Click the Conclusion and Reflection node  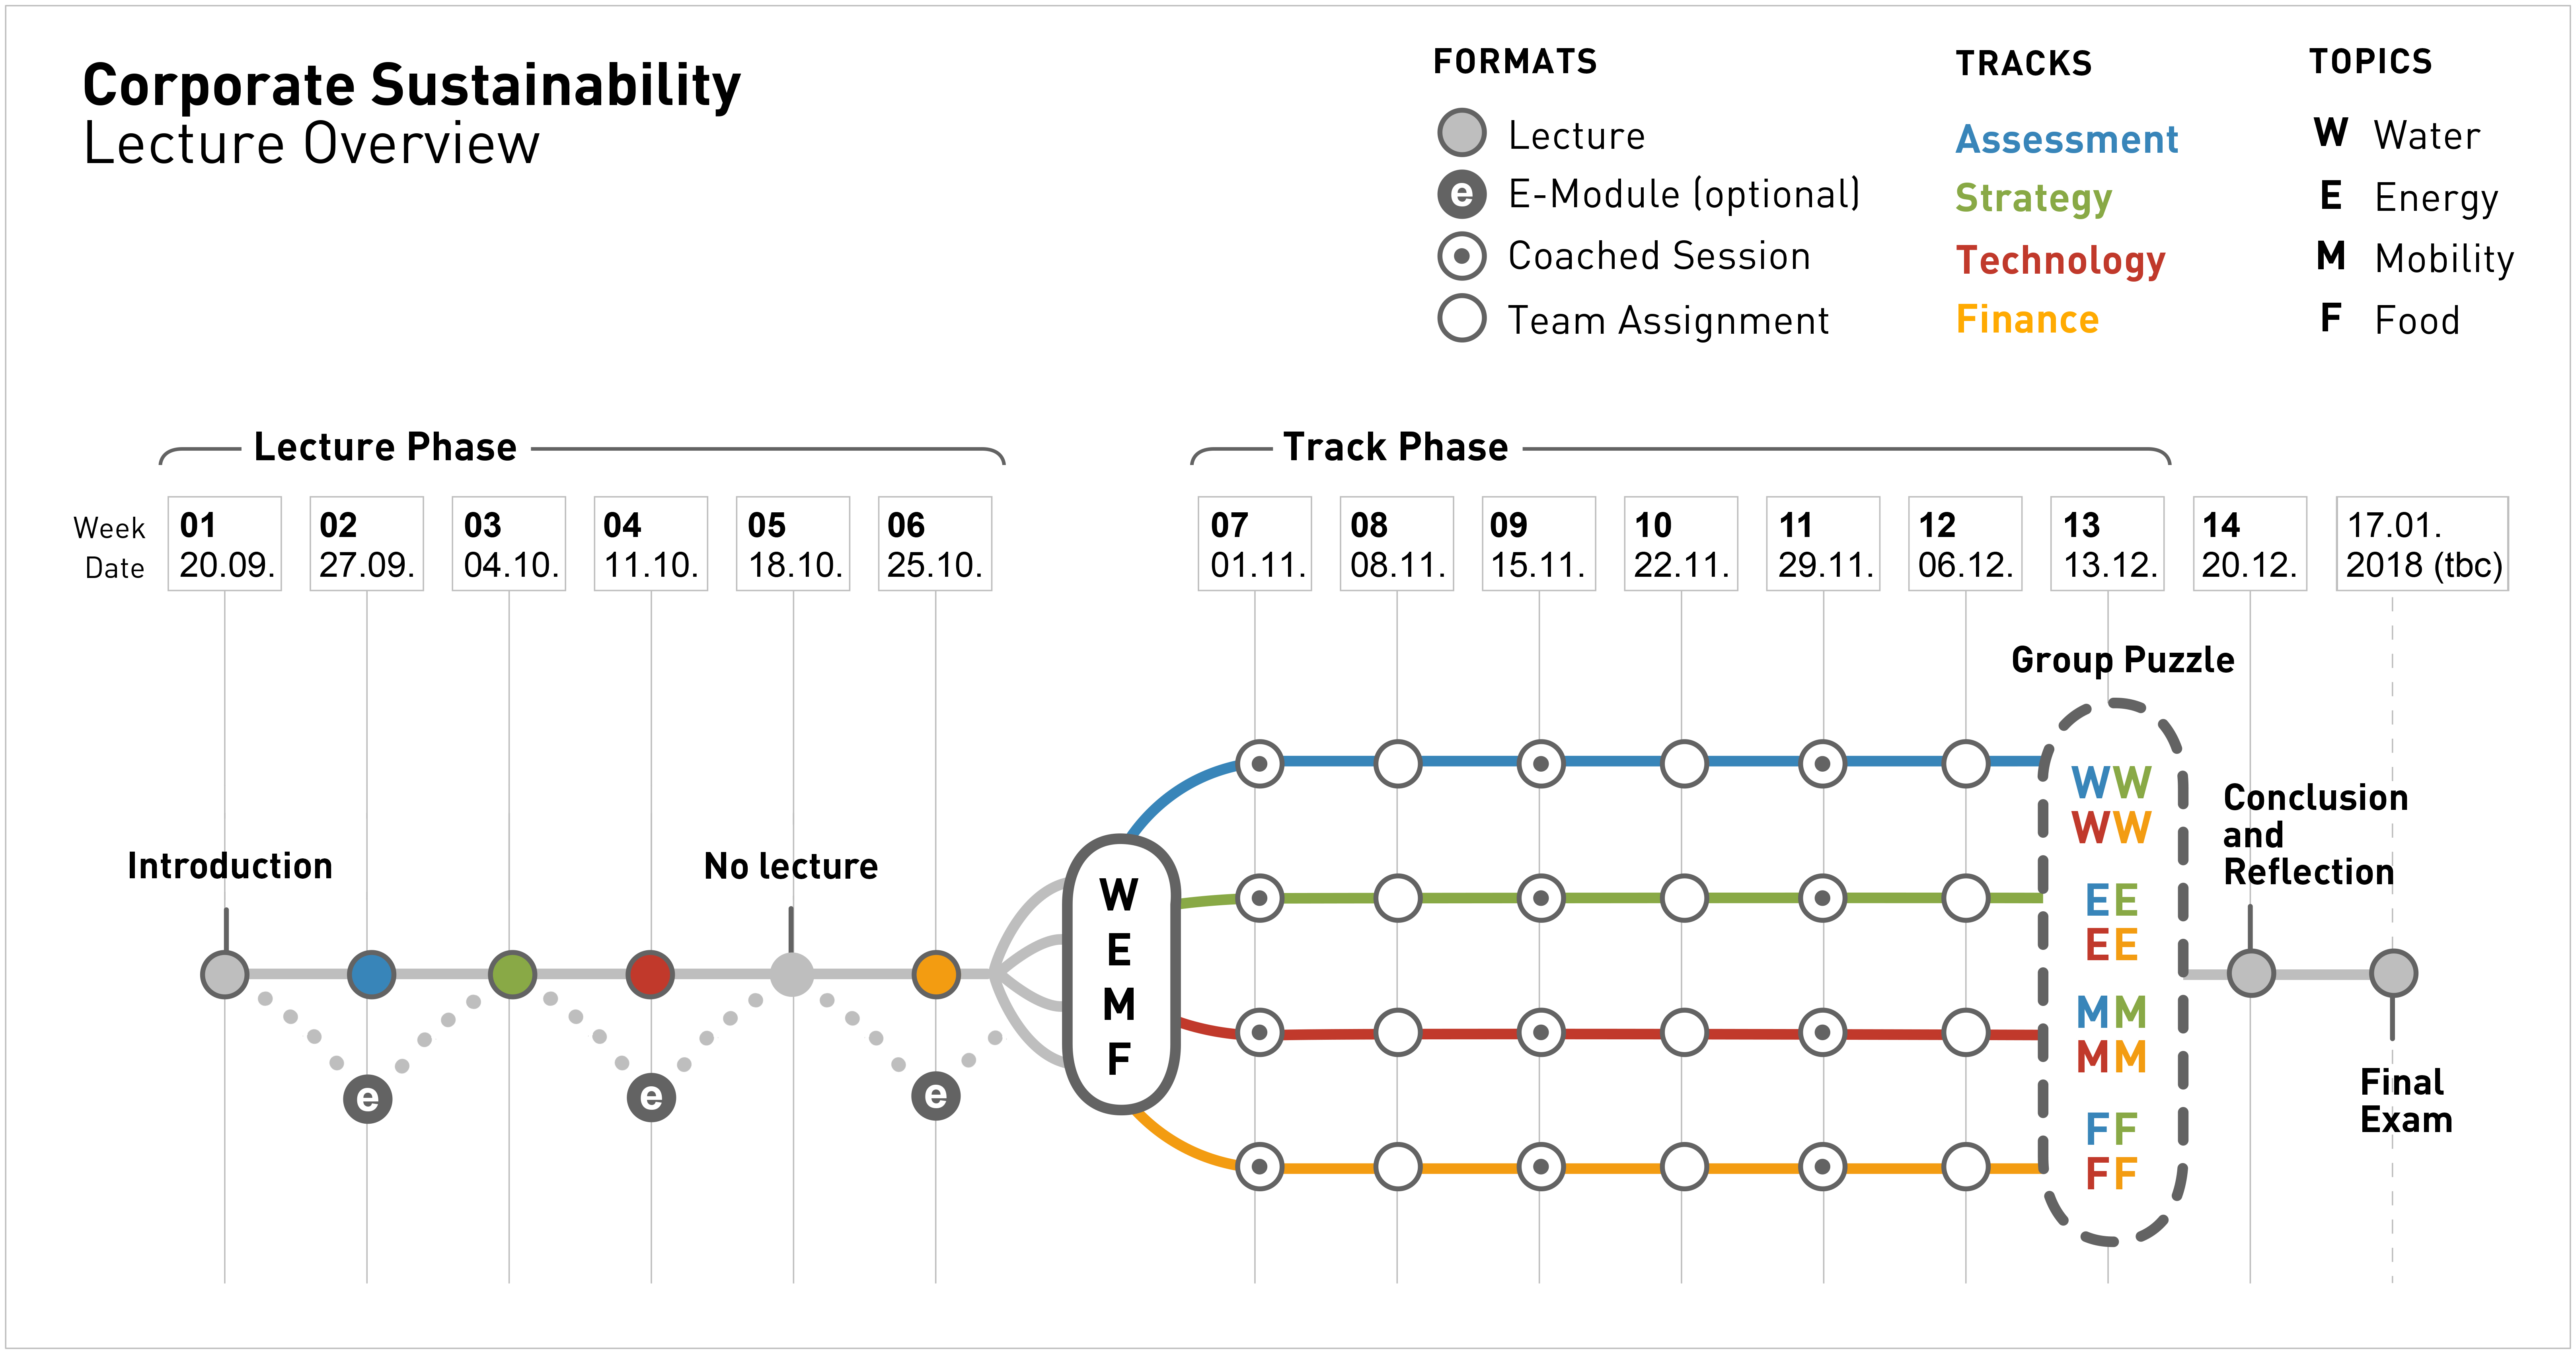[x=2251, y=973]
